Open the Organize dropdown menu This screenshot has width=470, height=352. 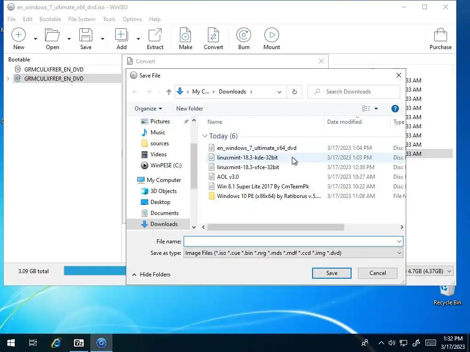click(148, 109)
